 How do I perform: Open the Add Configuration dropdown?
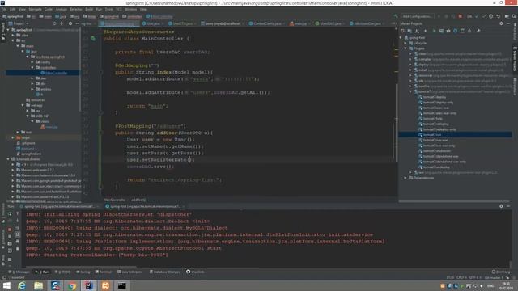[417, 16]
